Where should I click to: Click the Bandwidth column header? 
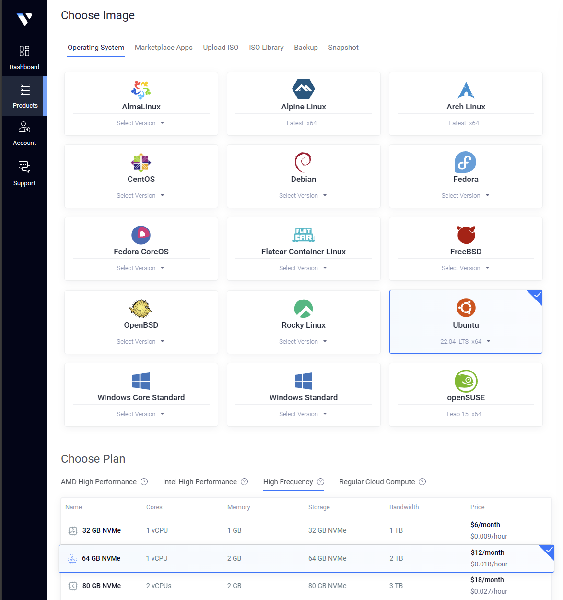404,507
